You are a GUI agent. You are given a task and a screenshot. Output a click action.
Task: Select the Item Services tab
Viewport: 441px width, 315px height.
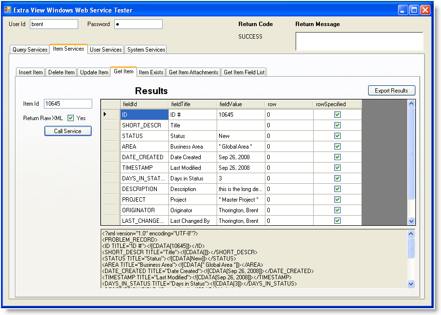pyautogui.click(x=69, y=49)
